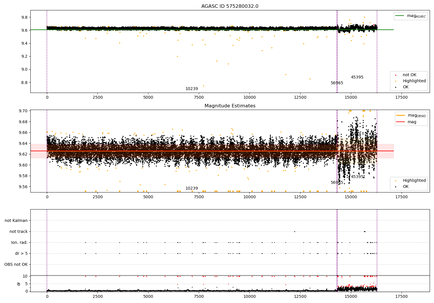Click the orange line sample beside mag OBSID
The width and height of the screenshot is (434, 303).
[x=401, y=115]
